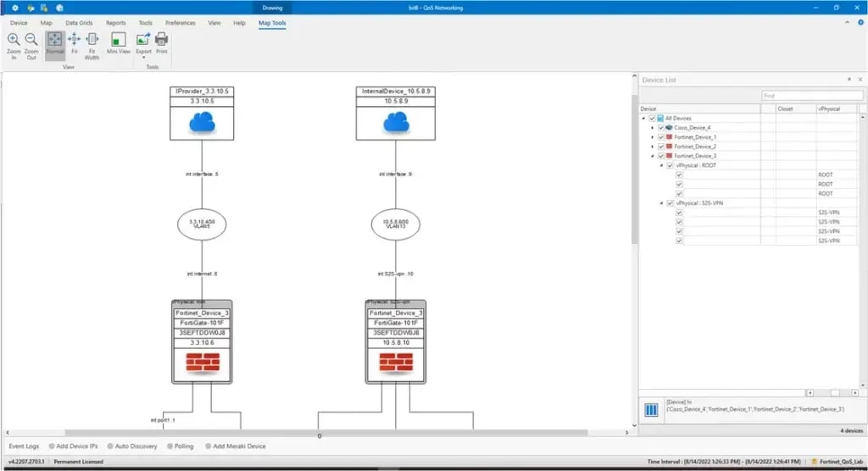
Task: Open the Help menu
Action: pos(239,23)
